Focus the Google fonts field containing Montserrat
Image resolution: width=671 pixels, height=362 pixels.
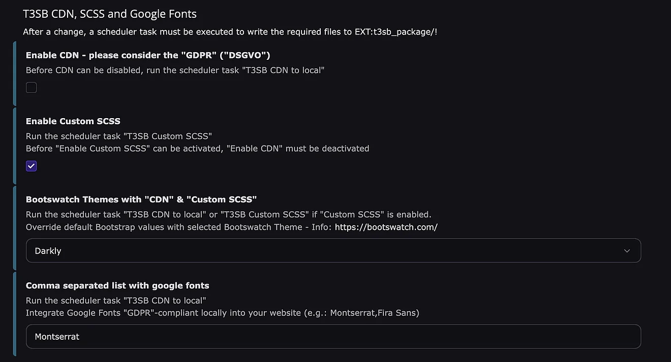(x=333, y=337)
